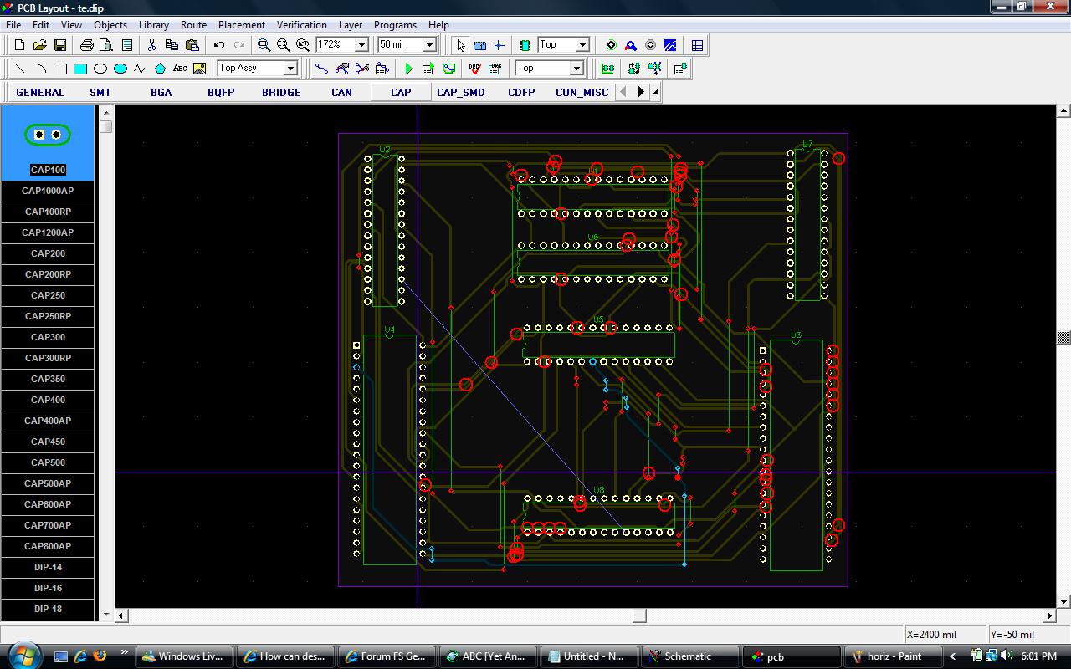Click the Save file icon
This screenshot has width=1071, height=669.
click(x=59, y=45)
